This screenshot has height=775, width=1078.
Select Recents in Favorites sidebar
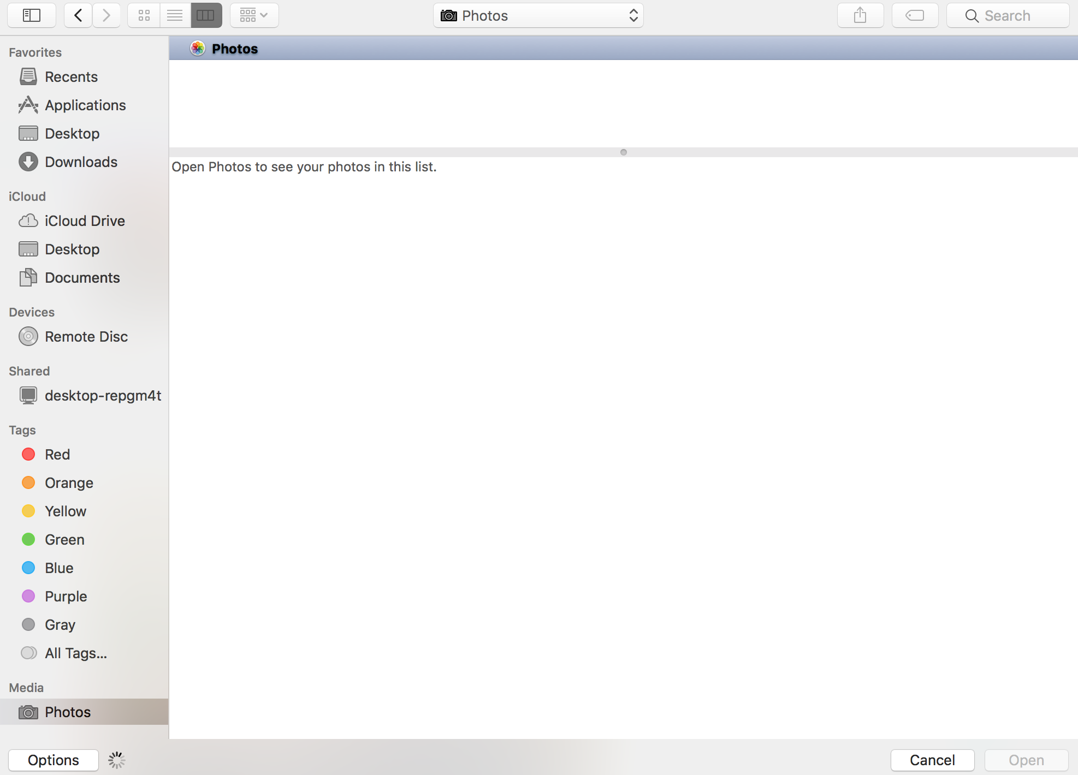71,77
